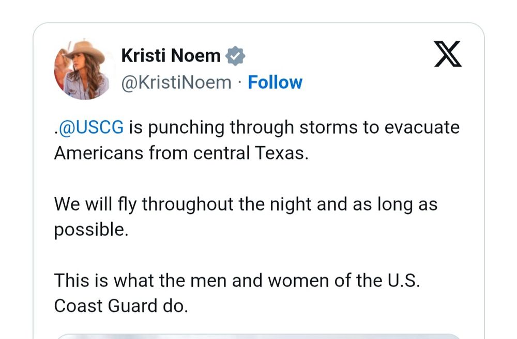Click the @KristiNoem handle

click(x=176, y=82)
